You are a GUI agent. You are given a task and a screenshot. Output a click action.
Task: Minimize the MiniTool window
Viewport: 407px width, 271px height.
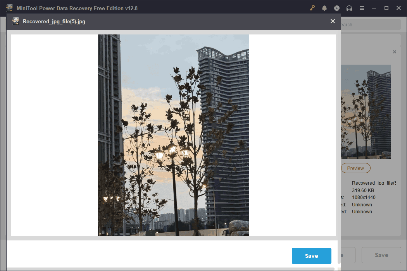(374, 8)
